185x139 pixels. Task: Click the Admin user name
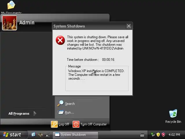27,23
